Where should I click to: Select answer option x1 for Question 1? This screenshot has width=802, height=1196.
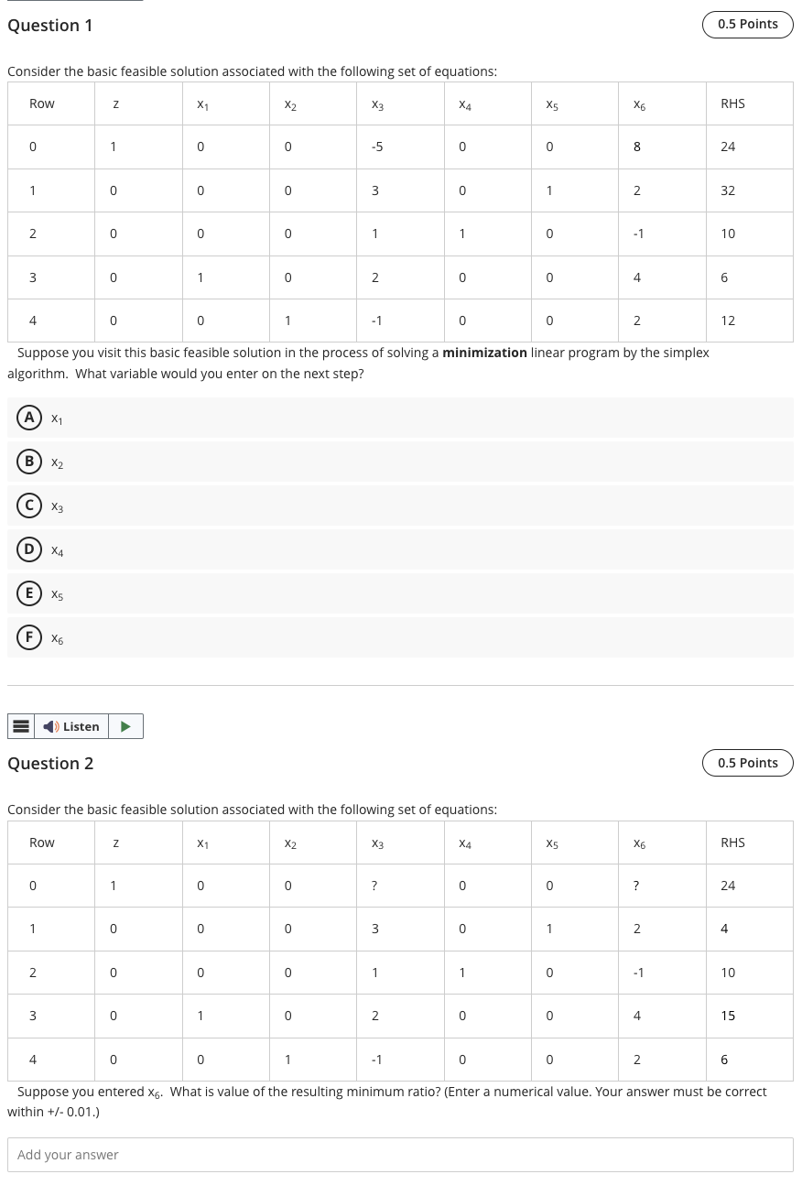(x=56, y=418)
